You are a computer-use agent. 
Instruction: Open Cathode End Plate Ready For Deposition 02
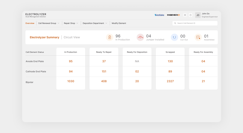pyautogui.click(x=137, y=71)
